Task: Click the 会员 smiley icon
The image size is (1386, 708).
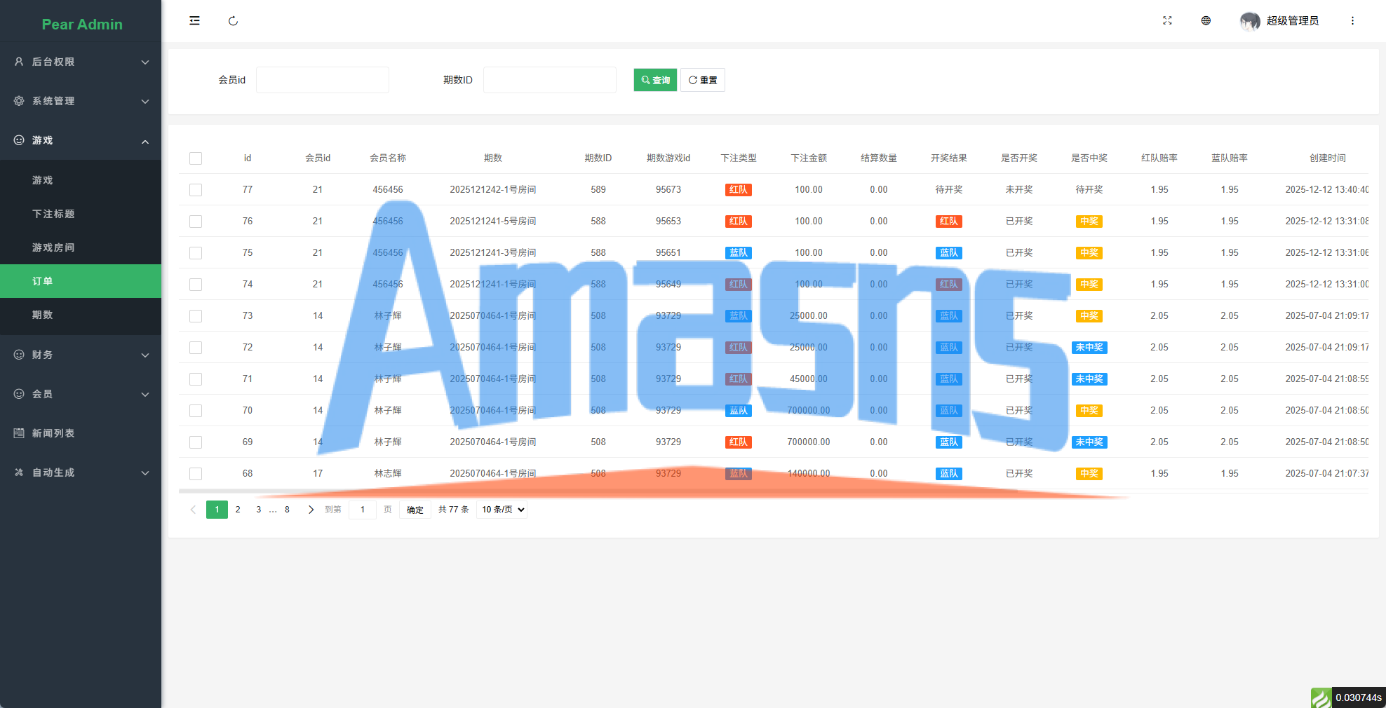Action: tap(19, 394)
